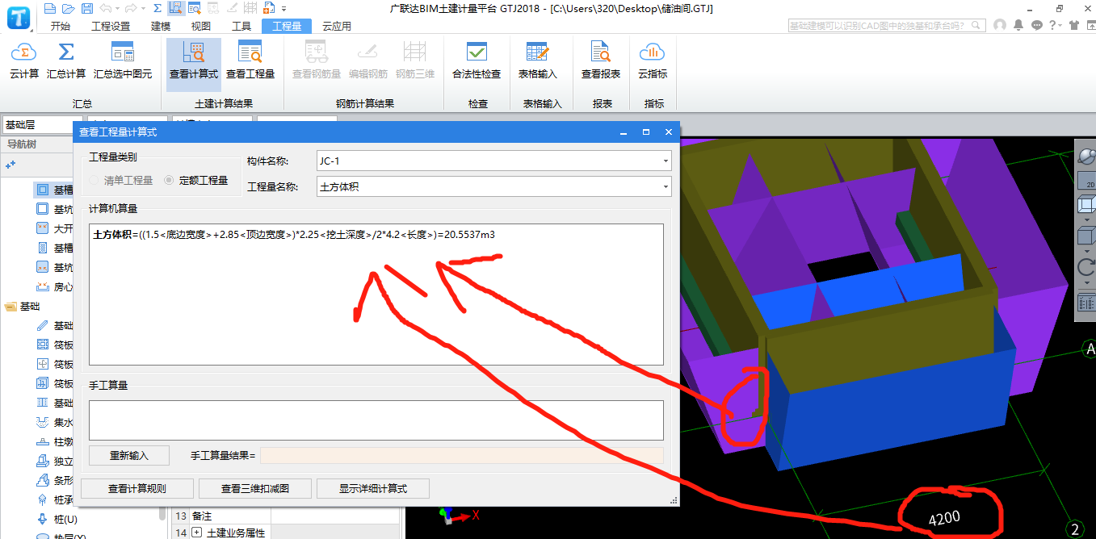The image size is (1096, 539).
Task: Open notifications bell icon
Action: tap(1019, 25)
